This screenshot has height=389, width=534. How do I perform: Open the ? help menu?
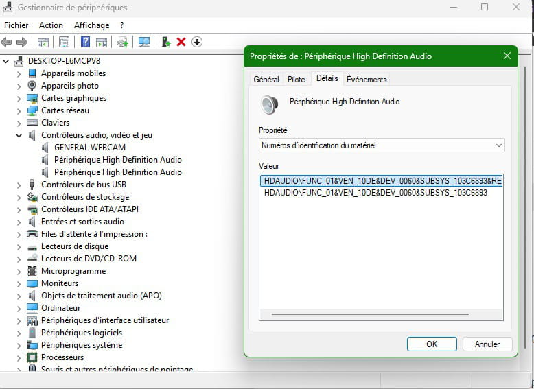(x=122, y=25)
